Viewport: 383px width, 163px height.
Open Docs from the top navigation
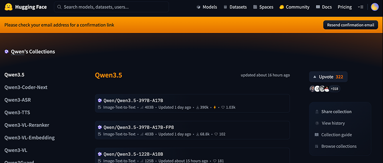[324, 7]
